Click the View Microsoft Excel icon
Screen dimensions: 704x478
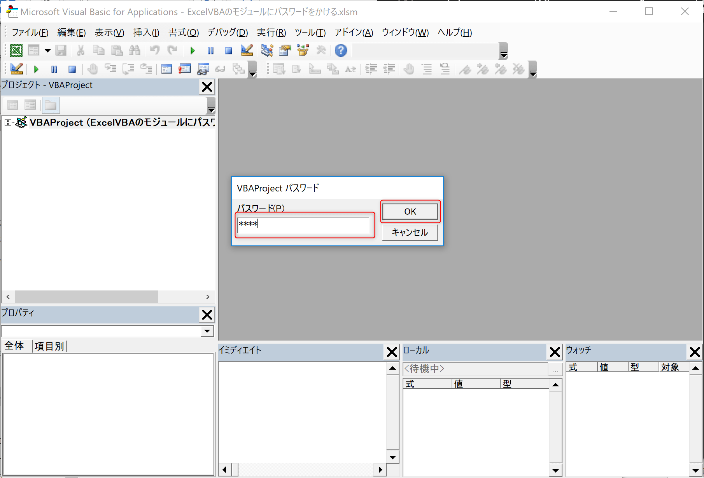pyautogui.click(x=16, y=50)
